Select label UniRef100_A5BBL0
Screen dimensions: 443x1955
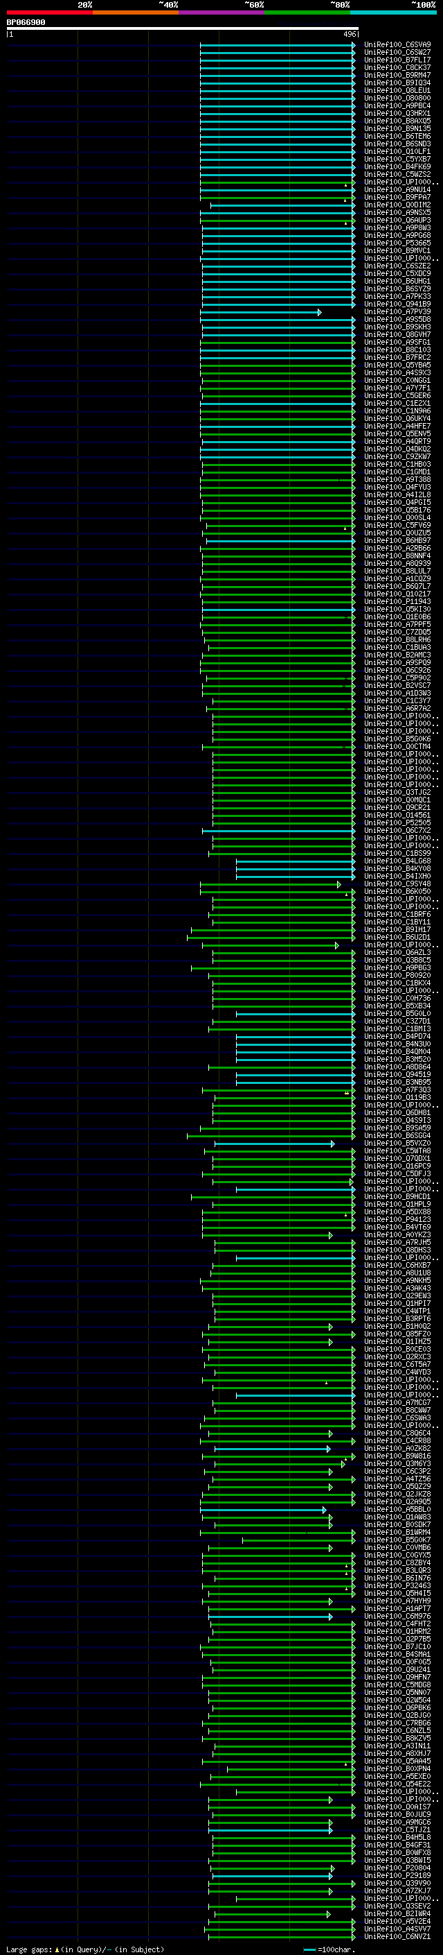pos(397,1510)
